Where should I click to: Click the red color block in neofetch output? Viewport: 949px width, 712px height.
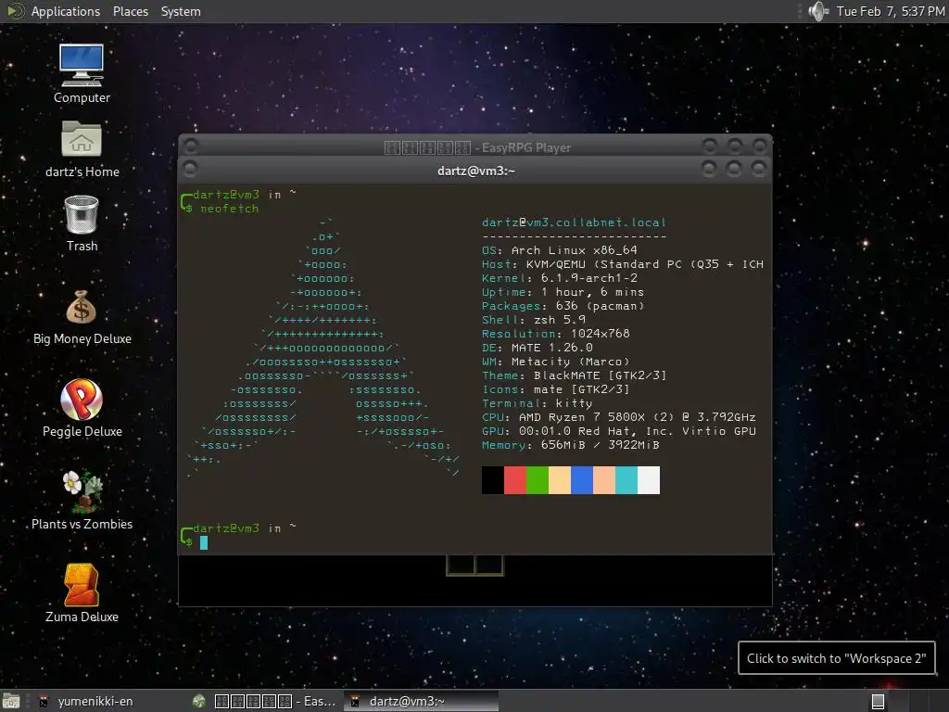[515, 480]
